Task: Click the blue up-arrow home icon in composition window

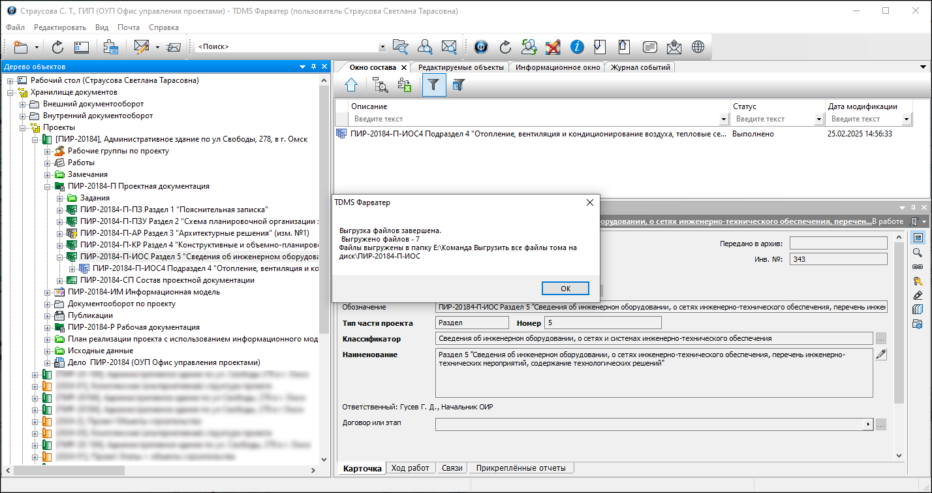Action: pos(351,84)
